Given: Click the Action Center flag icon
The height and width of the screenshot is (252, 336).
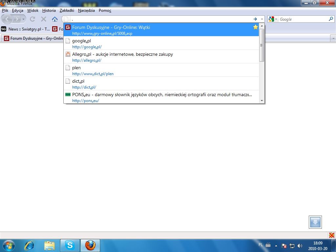Looking at the screenshot, I should (x=284, y=245).
